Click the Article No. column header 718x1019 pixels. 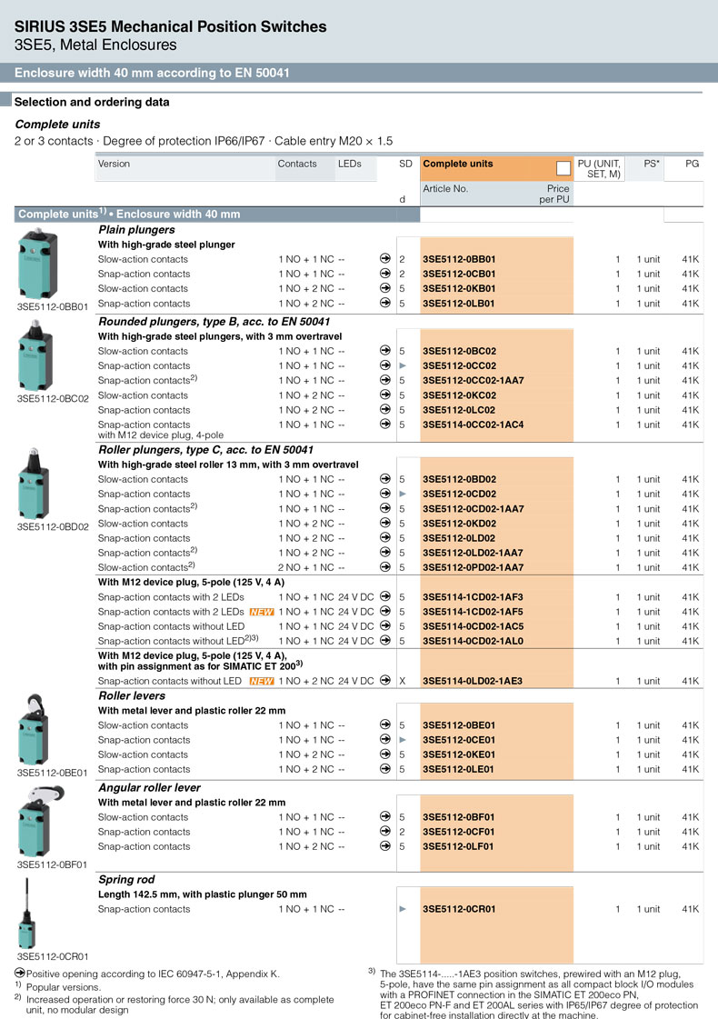(x=445, y=189)
